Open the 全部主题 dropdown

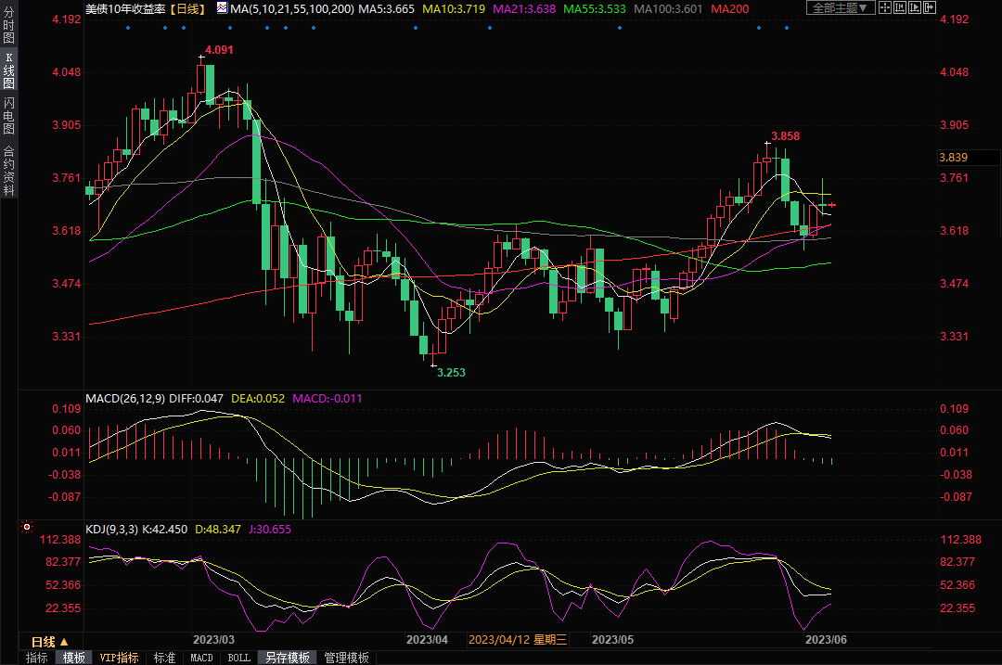841,7
